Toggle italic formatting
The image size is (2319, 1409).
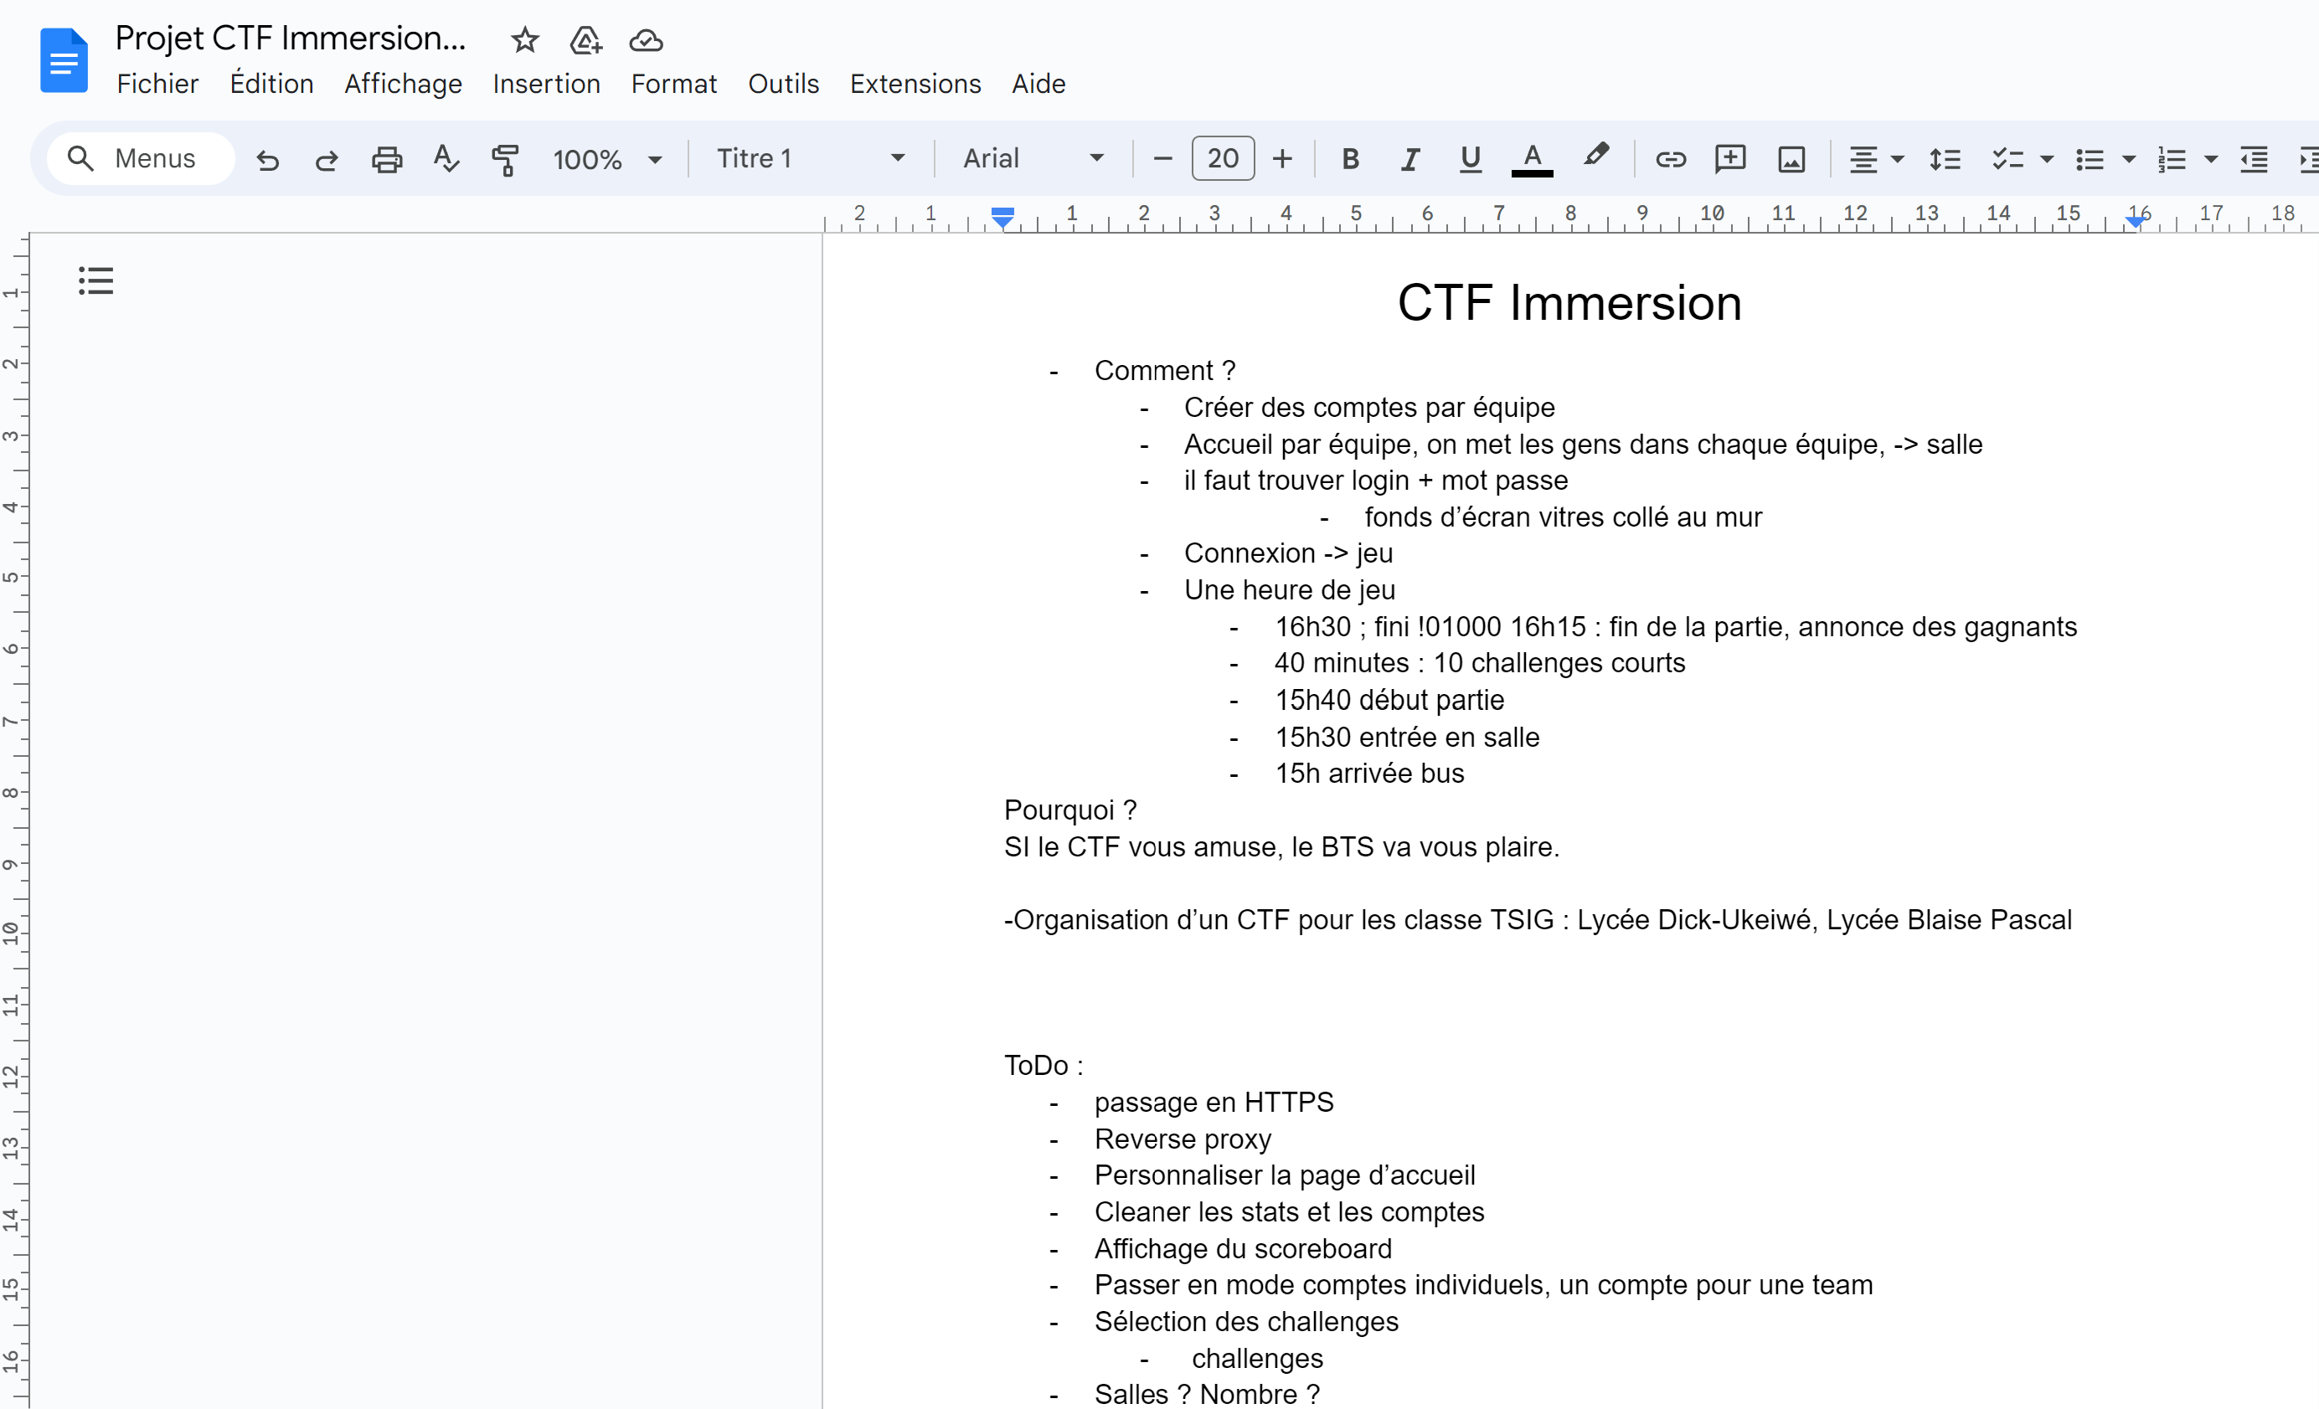coord(1409,159)
